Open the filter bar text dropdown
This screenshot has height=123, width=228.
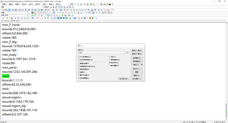coord(27,13)
